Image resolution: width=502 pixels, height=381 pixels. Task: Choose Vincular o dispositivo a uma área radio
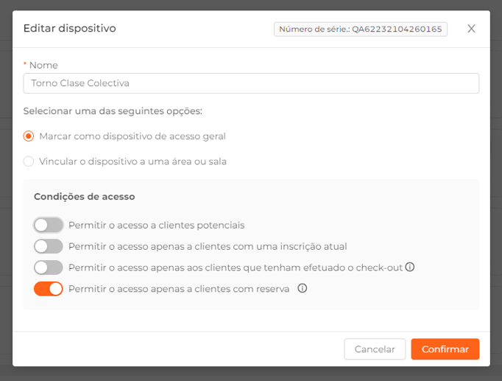[x=29, y=161]
